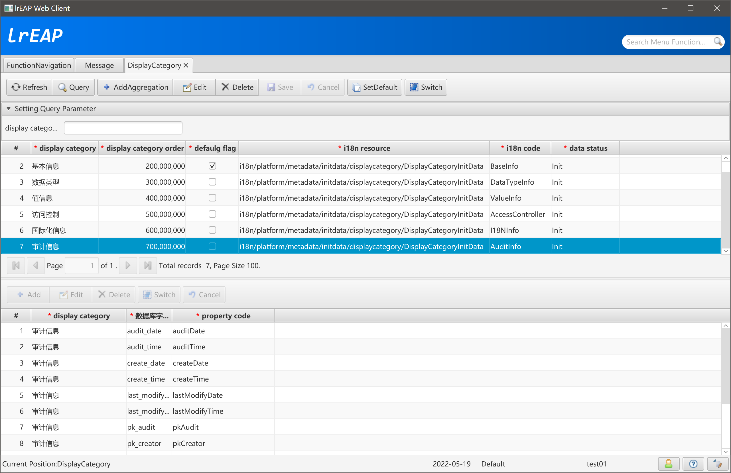Click the Refresh toolbar button
Viewport: 731px width, 473px height.
pos(29,87)
